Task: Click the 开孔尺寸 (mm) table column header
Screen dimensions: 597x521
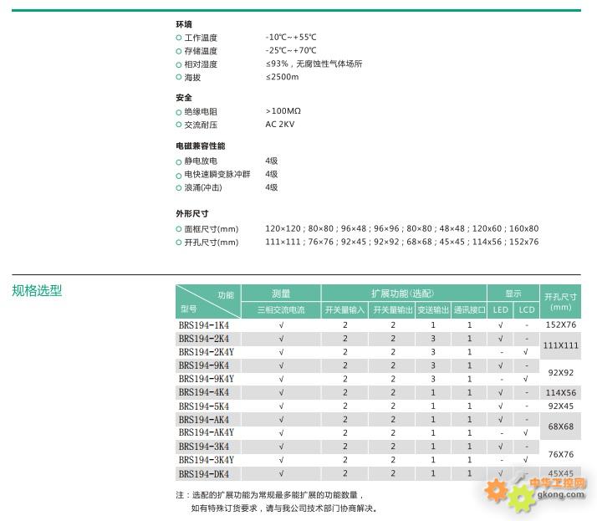Action: (560, 302)
